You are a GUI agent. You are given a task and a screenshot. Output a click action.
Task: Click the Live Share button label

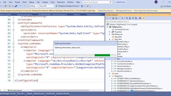click(167, 6)
